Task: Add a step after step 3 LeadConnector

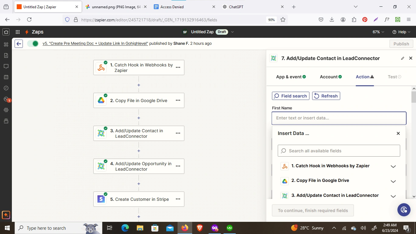Action: [139, 151]
